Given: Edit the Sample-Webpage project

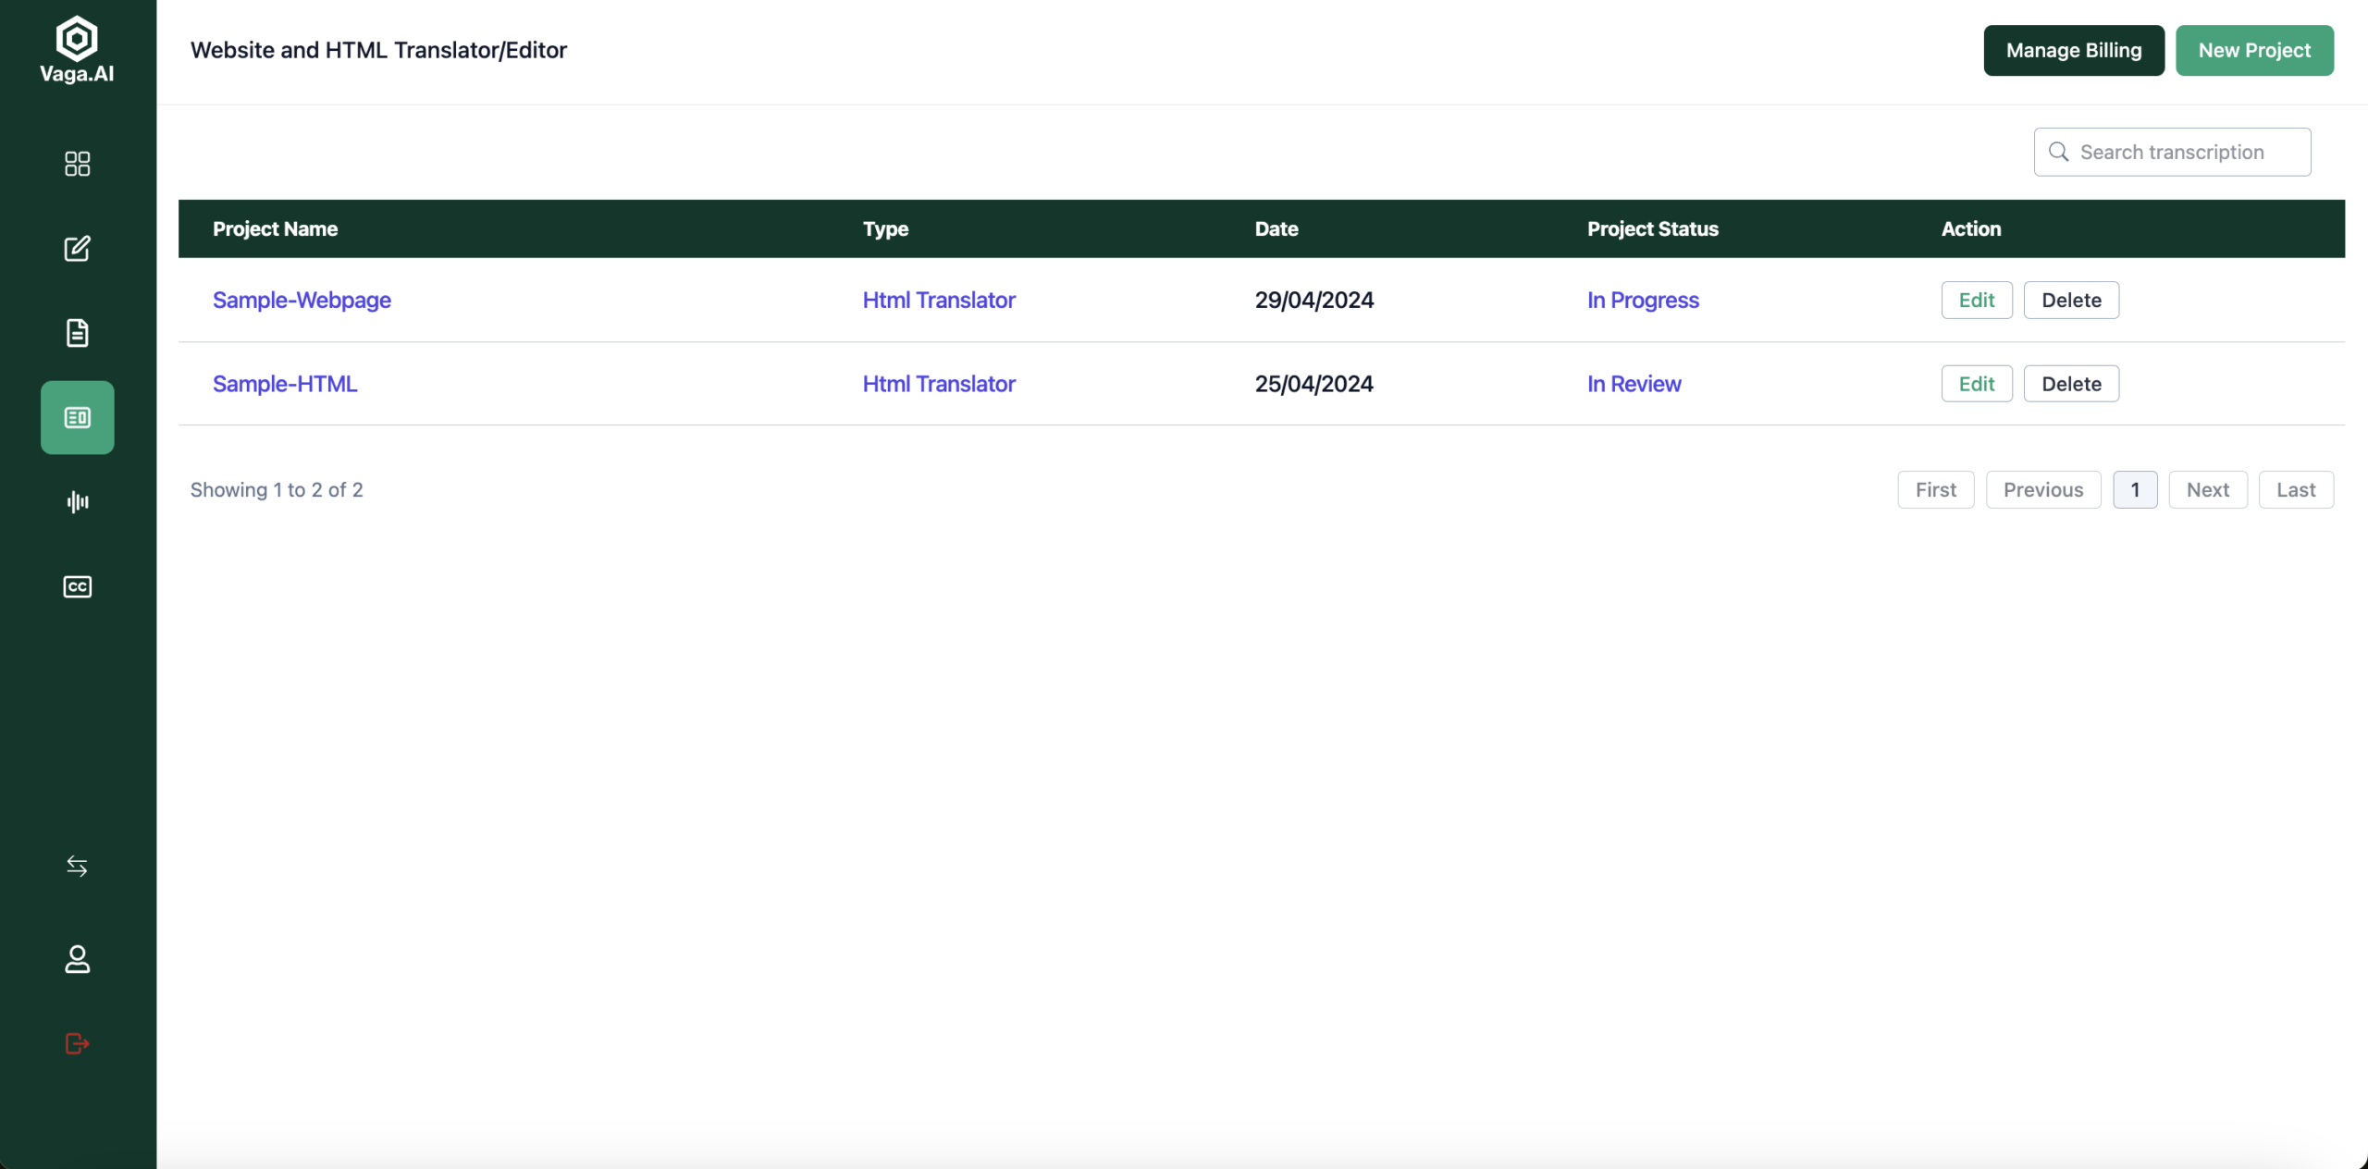Looking at the screenshot, I should pos(1976,299).
